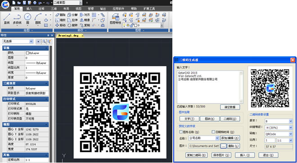Click the 插入 (I) button

[x=245, y=155]
